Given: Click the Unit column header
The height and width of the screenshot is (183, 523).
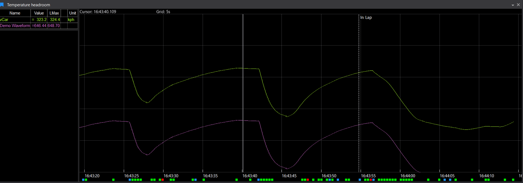Looking at the screenshot, I should (x=72, y=13).
